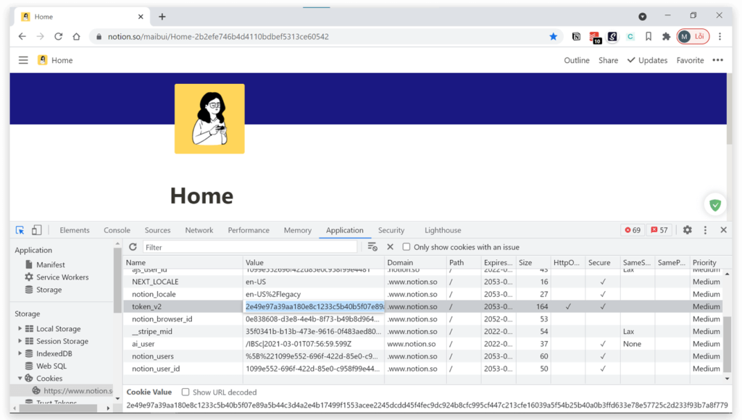Switch to the Network tab

(x=199, y=230)
